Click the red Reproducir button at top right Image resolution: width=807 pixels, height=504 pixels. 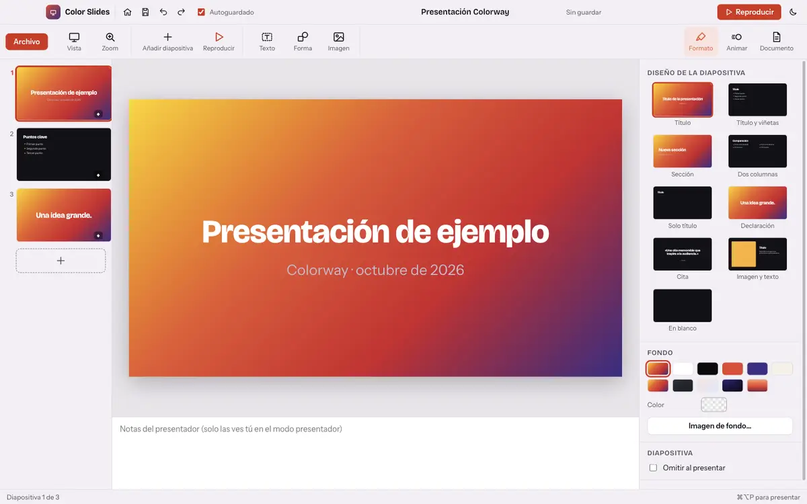click(749, 12)
